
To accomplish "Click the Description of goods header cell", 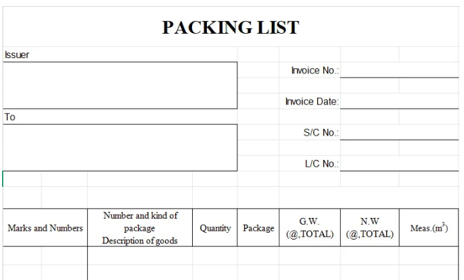I will pos(140,228).
